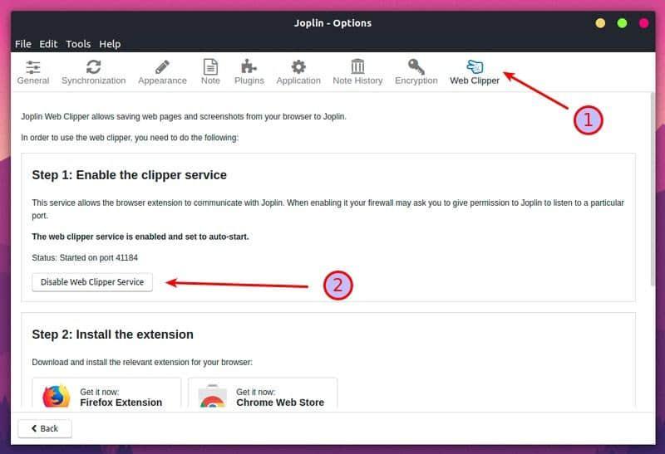Open the General settings sliders icon
Image resolution: width=665 pixels, height=454 pixels.
pos(33,66)
